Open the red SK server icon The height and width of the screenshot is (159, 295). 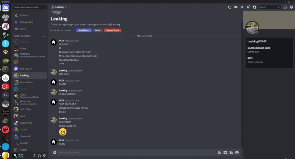(x=5, y=87)
